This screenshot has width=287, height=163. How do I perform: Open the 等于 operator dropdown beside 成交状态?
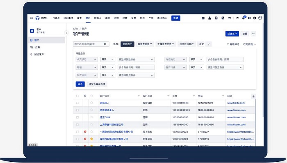click(107, 60)
